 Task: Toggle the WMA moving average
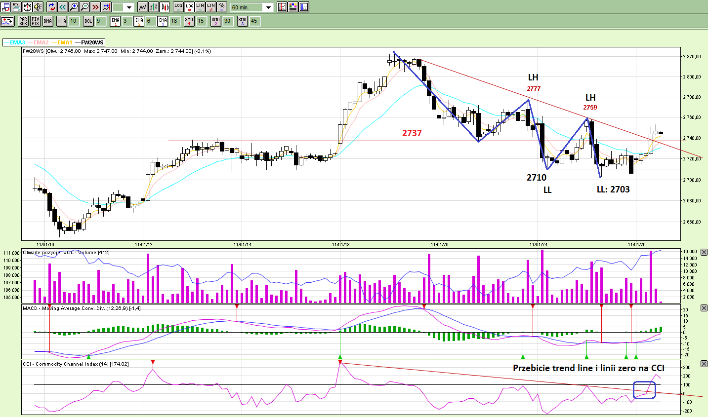(62, 21)
